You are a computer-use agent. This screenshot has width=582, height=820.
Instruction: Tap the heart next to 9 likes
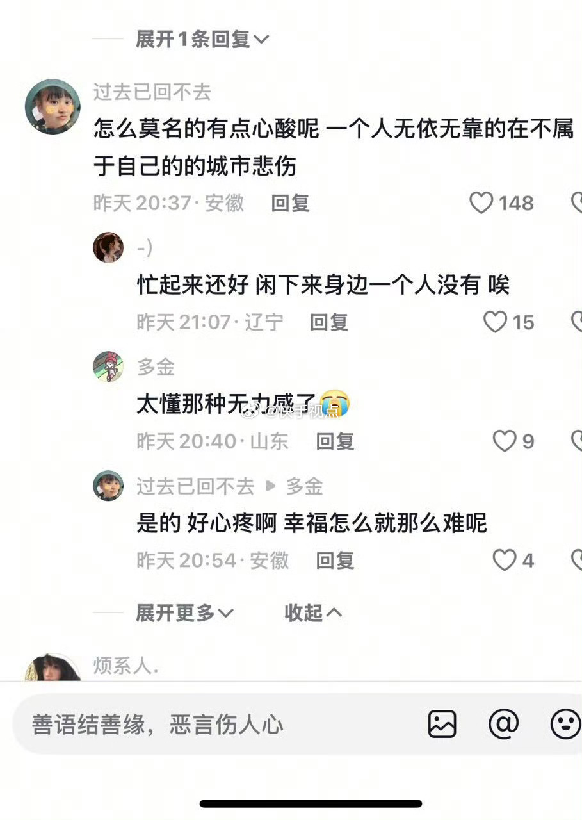(505, 441)
